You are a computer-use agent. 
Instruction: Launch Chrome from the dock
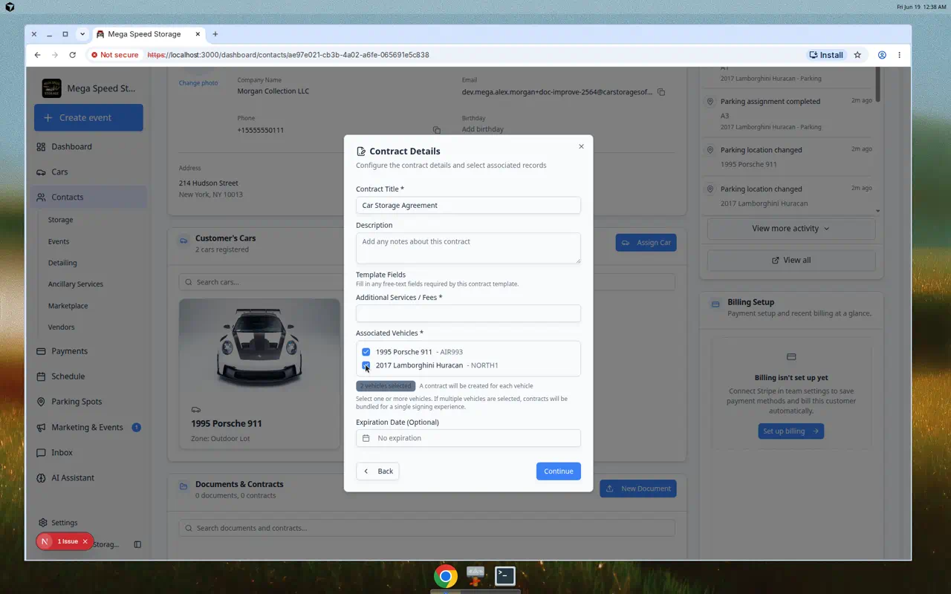click(x=446, y=576)
